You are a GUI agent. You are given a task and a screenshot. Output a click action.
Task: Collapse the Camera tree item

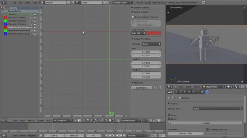tap(2, 8)
